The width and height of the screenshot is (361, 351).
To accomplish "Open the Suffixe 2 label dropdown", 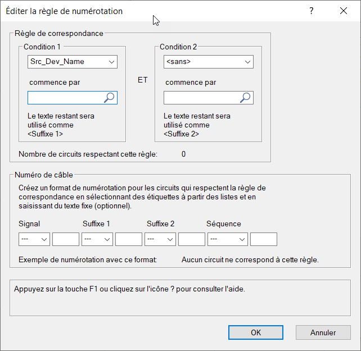I will 160,239.
